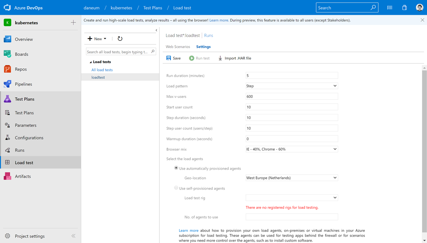Select Use self-provisioned agents option
The image size is (427, 243).
point(176,188)
